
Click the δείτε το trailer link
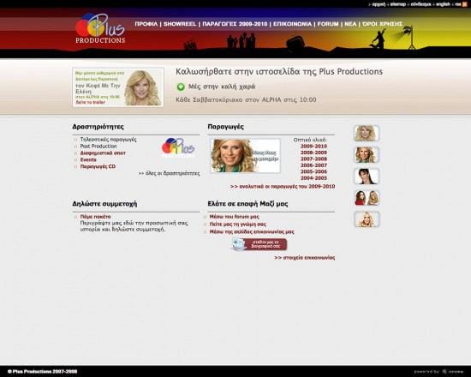click(91, 102)
